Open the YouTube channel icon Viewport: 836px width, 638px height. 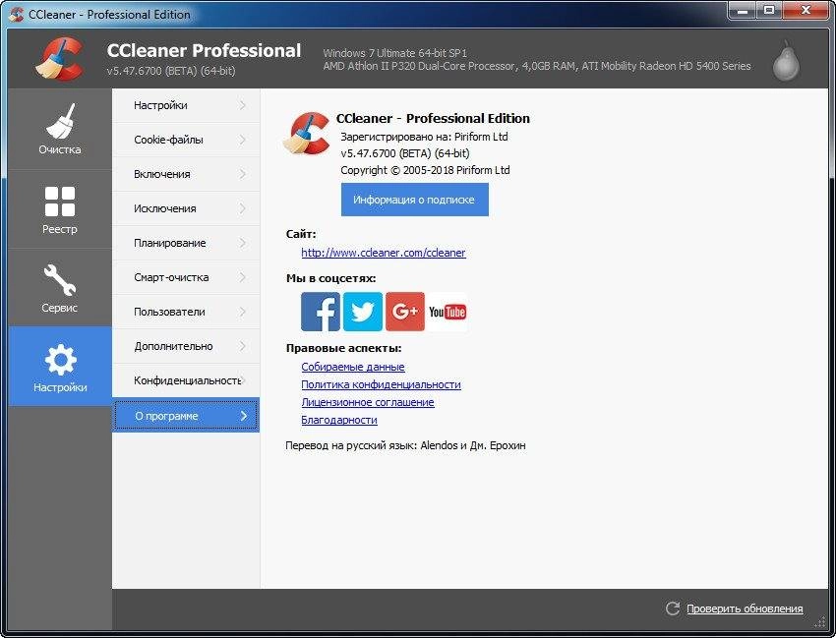click(448, 312)
